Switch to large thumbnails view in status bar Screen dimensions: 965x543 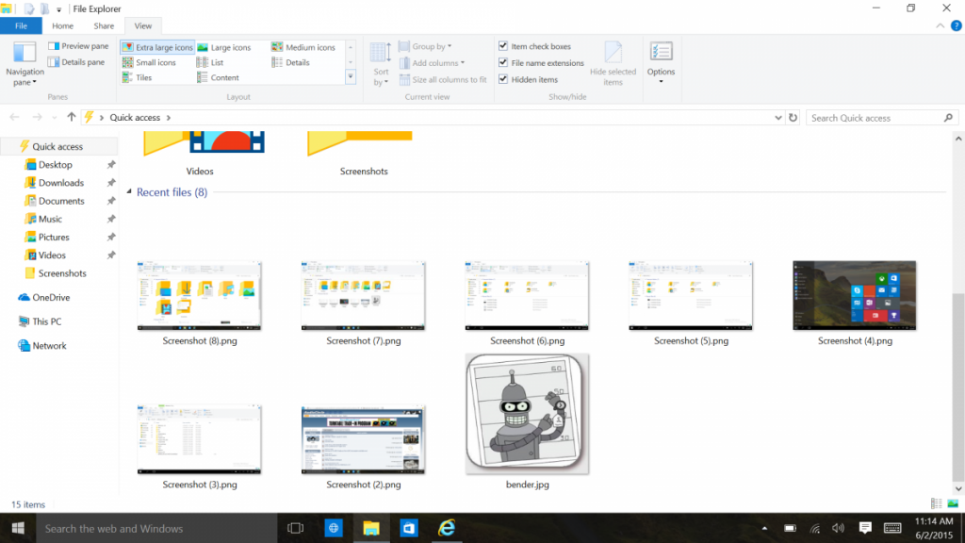coord(953,503)
